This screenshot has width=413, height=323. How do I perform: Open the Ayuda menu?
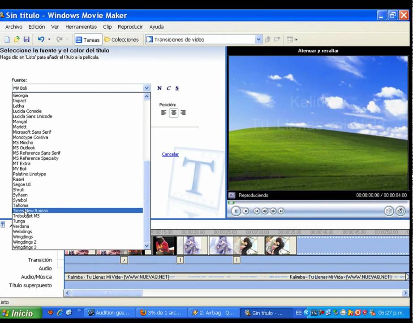coord(156,26)
